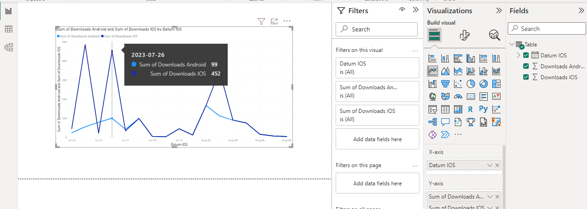Choose Stacked column chart visualization
The width and height of the screenshot is (587, 209).
(445, 58)
